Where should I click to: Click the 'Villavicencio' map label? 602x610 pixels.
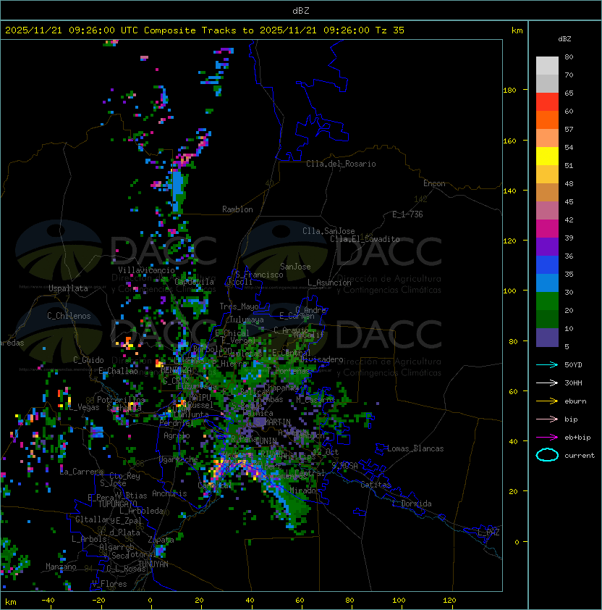pyautogui.click(x=146, y=270)
